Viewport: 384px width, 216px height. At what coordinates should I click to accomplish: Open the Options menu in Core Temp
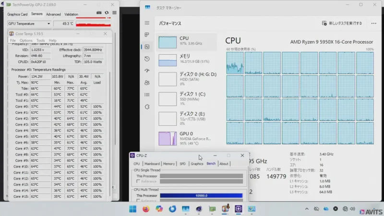point(26,40)
